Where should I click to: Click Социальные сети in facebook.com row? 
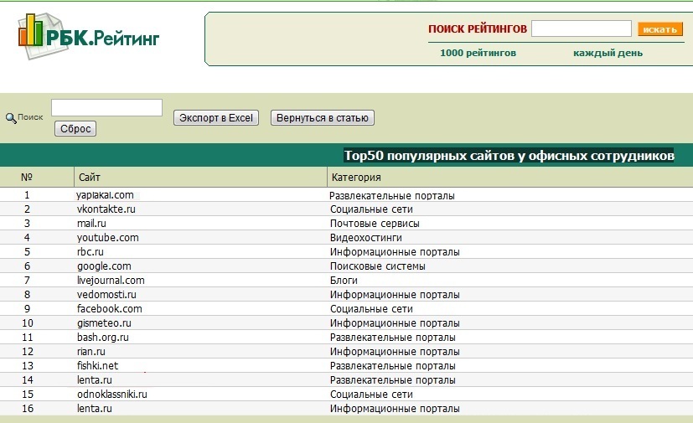point(371,309)
